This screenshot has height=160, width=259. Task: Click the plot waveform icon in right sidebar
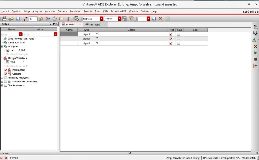point(255,66)
